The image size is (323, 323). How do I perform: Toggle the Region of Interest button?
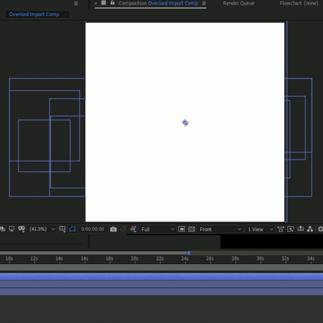click(181, 229)
